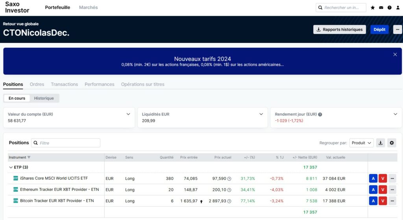
Task: Close the Nouveaux tarifs 2024 banner
Action: 395,54
